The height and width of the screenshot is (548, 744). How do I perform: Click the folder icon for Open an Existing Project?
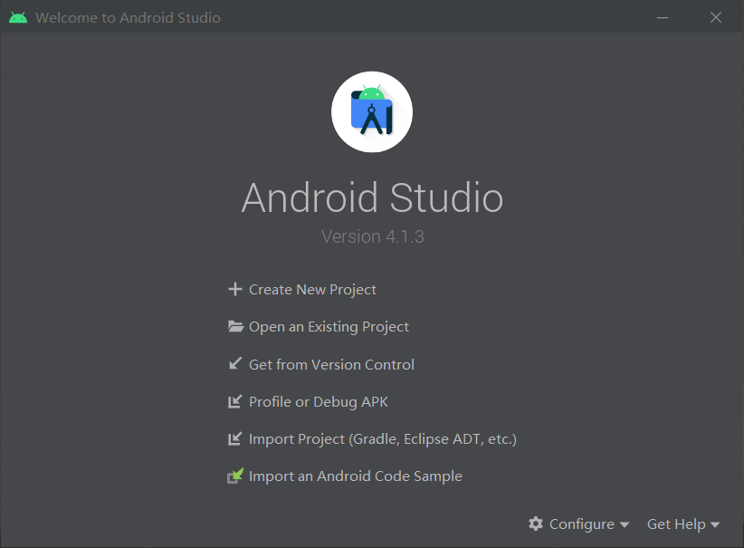pos(235,326)
